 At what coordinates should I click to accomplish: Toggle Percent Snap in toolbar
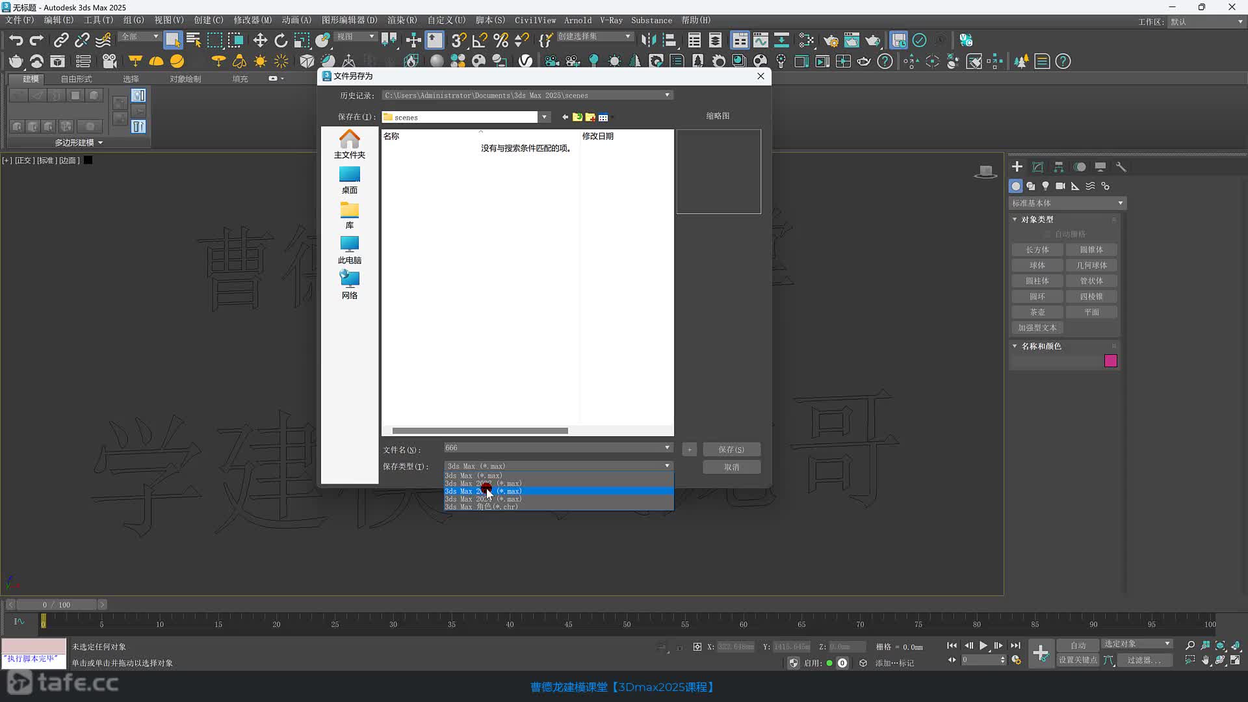pos(500,40)
